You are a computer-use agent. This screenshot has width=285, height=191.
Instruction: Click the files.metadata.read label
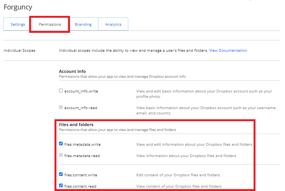click(82, 156)
